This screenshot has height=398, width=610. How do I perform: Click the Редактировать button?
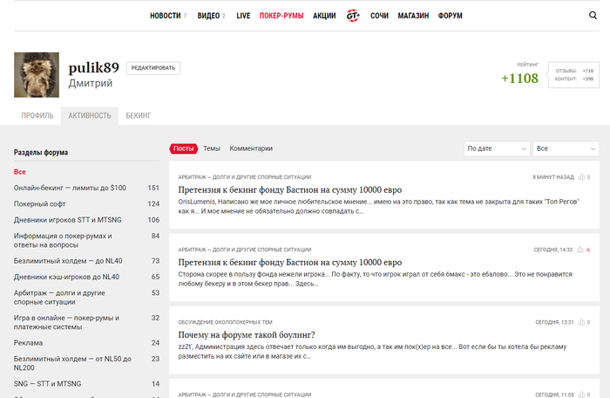tap(153, 68)
